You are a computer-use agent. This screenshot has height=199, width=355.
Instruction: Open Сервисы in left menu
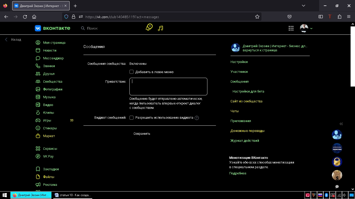coord(50,149)
